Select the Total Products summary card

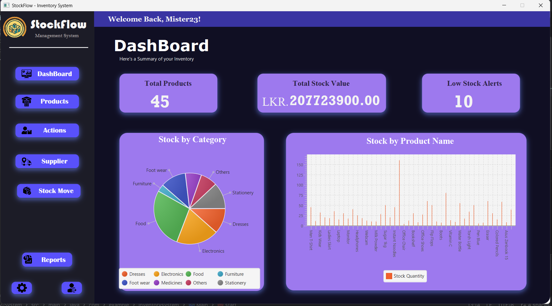pyautogui.click(x=168, y=93)
